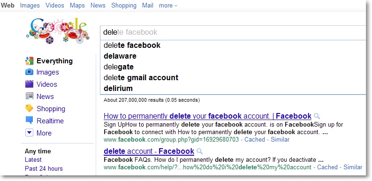The height and width of the screenshot is (181, 372).
Task: Open the top bar 'more' dropdown
Action: [x=168, y=6]
